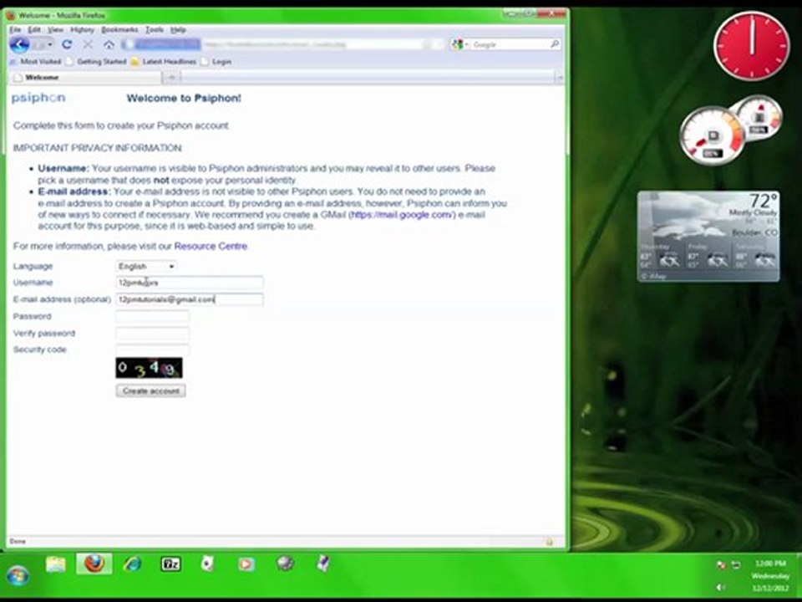
Task: Open the back history dropdown arrow
Action: [x=49, y=45]
